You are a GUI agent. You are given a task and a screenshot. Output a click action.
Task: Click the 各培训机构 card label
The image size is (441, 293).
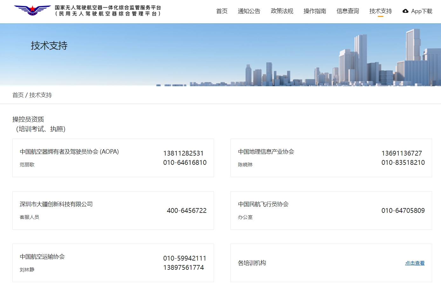(x=252, y=263)
